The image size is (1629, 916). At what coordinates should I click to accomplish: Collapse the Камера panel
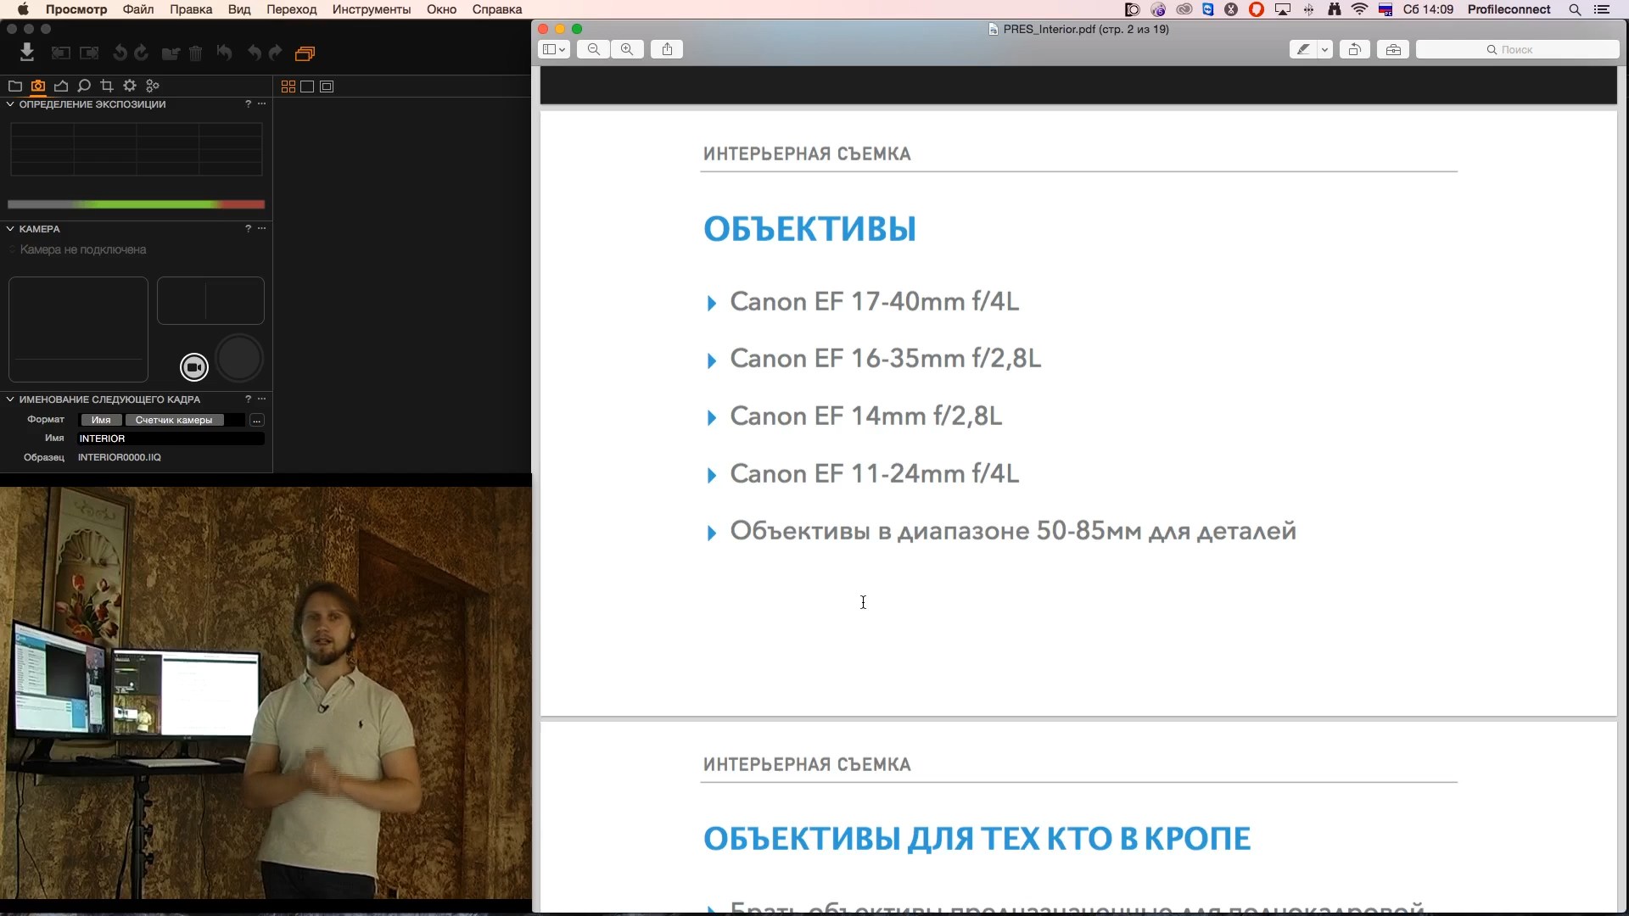(10, 229)
